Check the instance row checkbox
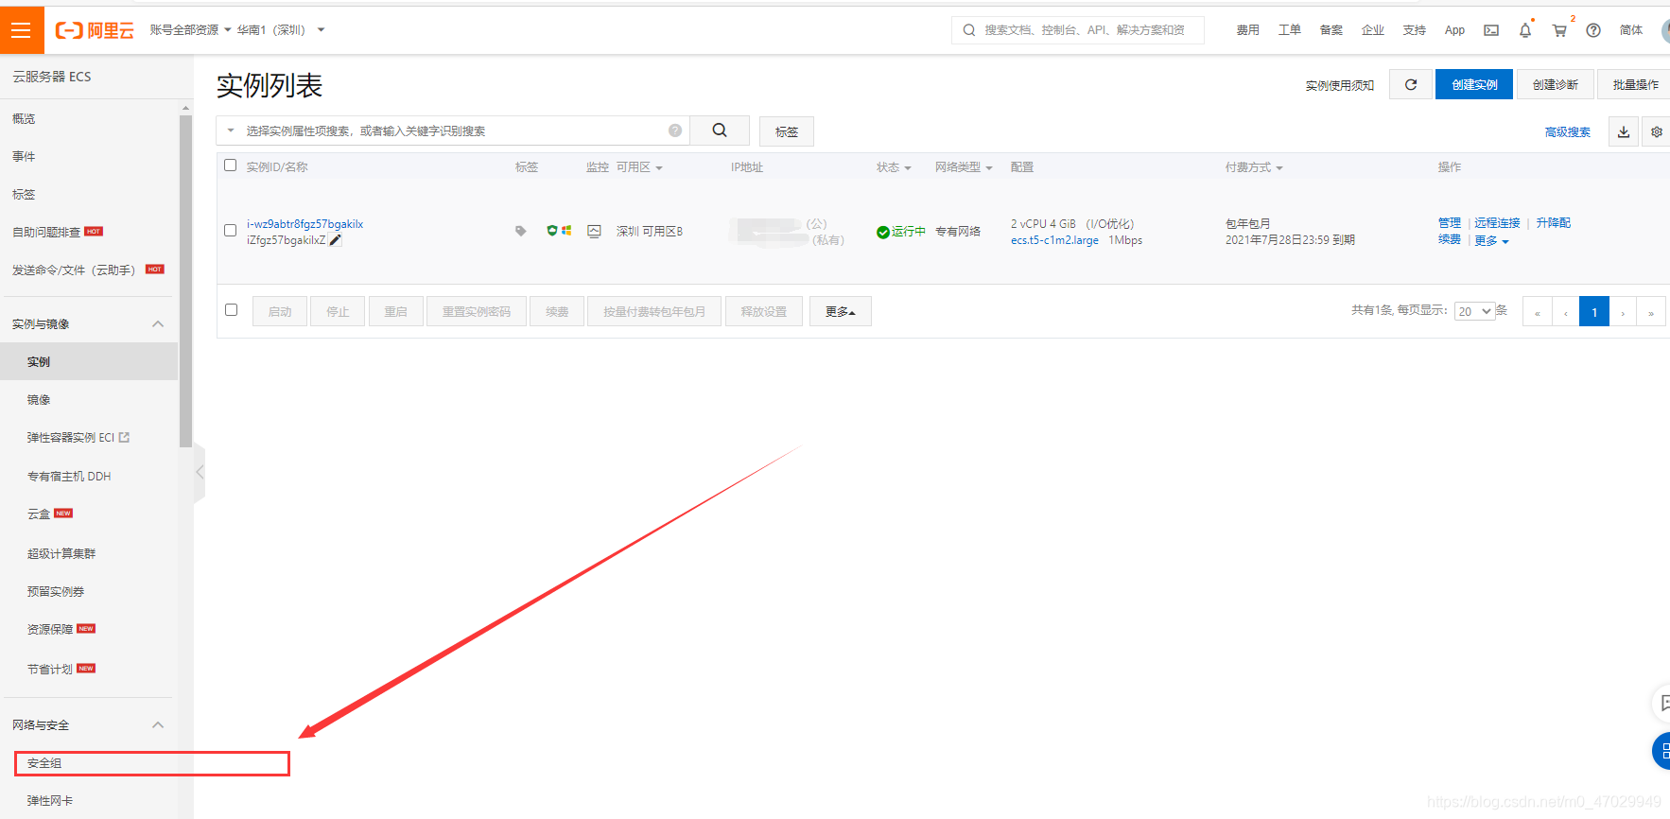The height and width of the screenshot is (819, 1670). click(x=230, y=230)
